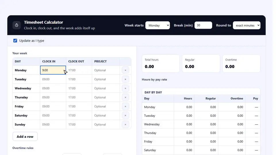Focus Monday's clock out field
Screen dimensions: 276x155
coord(79,70)
